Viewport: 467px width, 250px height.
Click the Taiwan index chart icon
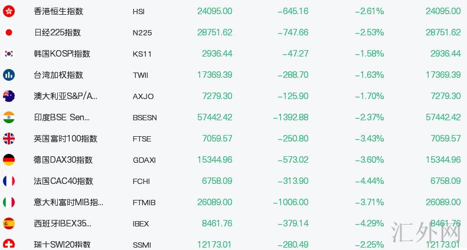click(x=9, y=75)
